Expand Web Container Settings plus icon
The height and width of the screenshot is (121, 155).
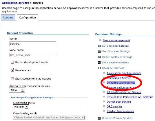(x=99, y=52)
